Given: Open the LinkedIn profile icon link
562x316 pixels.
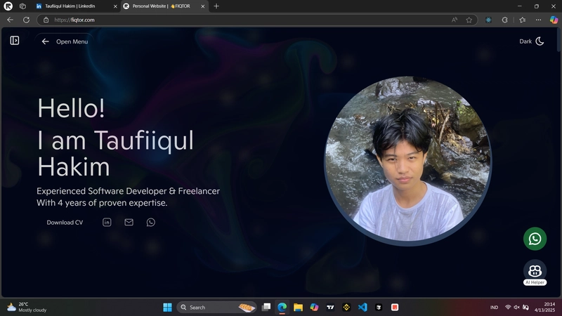Looking at the screenshot, I should [107, 222].
